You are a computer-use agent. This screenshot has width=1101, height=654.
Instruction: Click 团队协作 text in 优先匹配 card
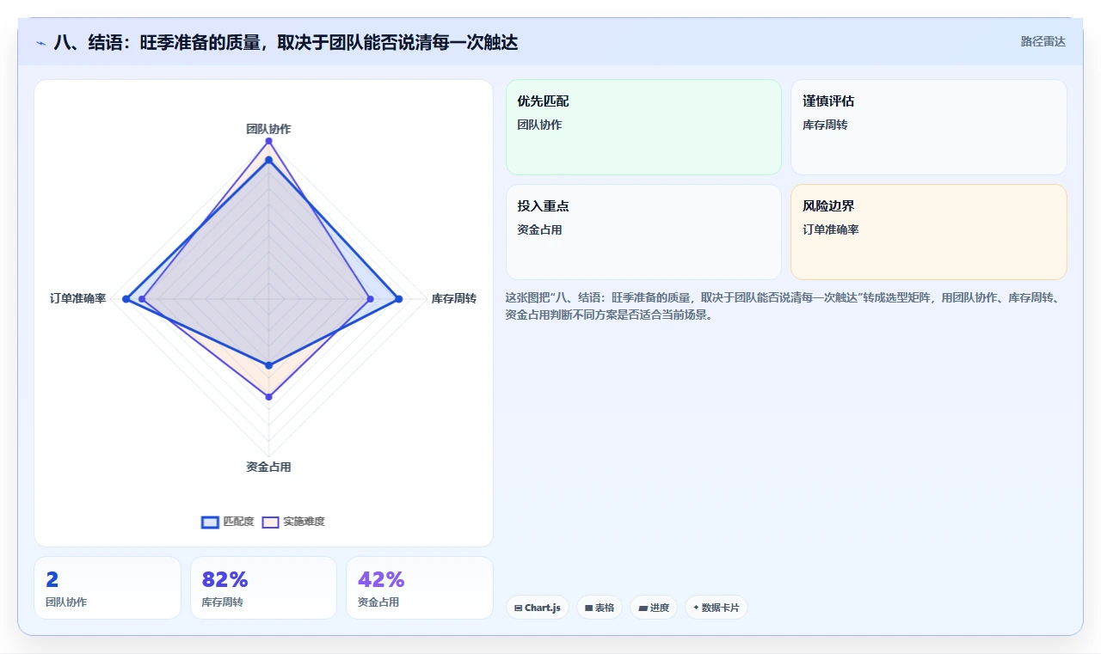(x=539, y=125)
